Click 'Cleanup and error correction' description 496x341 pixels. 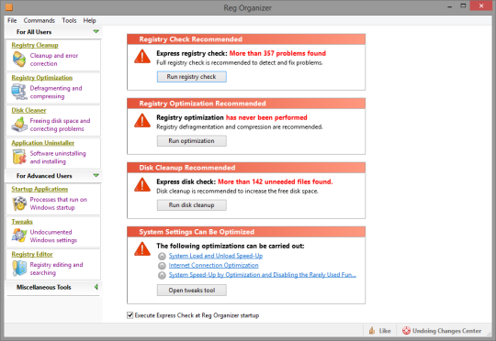click(x=54, y=60)
